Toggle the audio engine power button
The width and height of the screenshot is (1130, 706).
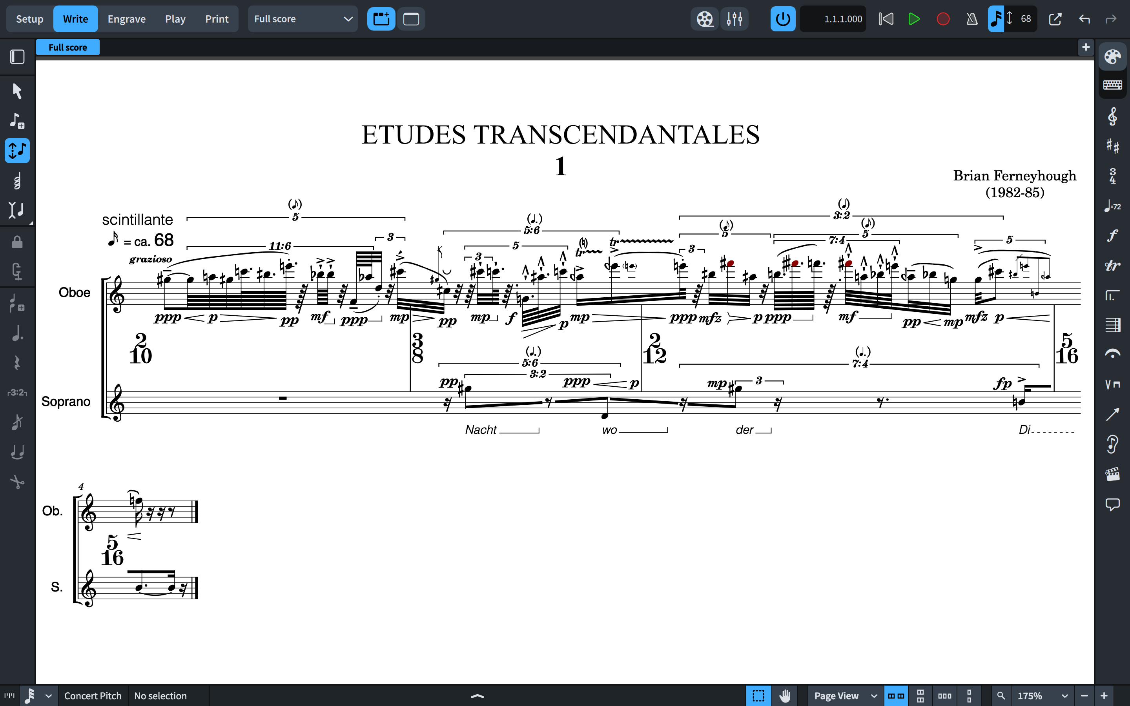pos(783,19)
